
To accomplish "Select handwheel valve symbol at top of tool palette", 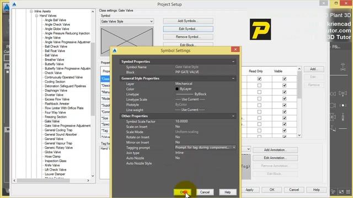I will [343, 67].
